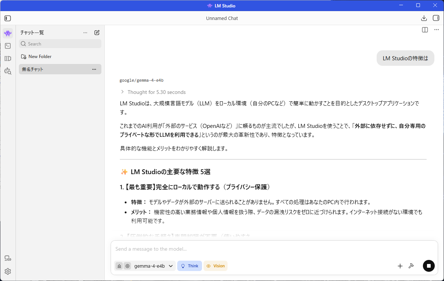This screenshot has height=281, width=444.
Task: Maximize the LM Studio window
Action: click(418, 6)
